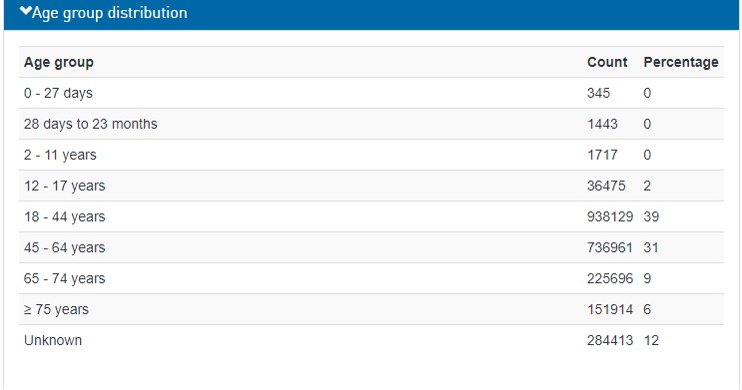Select the 18 - 44 years row
The width and height of the screenshot is (742, 390).
click(x=371, y=216)
